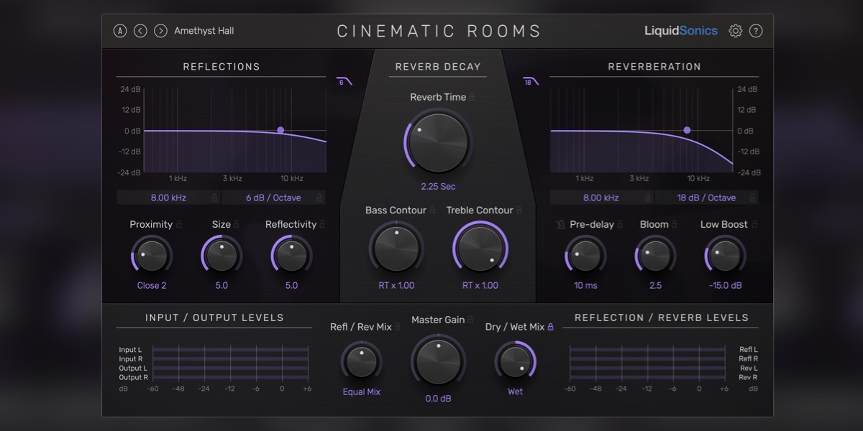Click the Dry / Wet Mix knob
The image size is (863, 431).
pyautogui.click(x=515, y=361)
